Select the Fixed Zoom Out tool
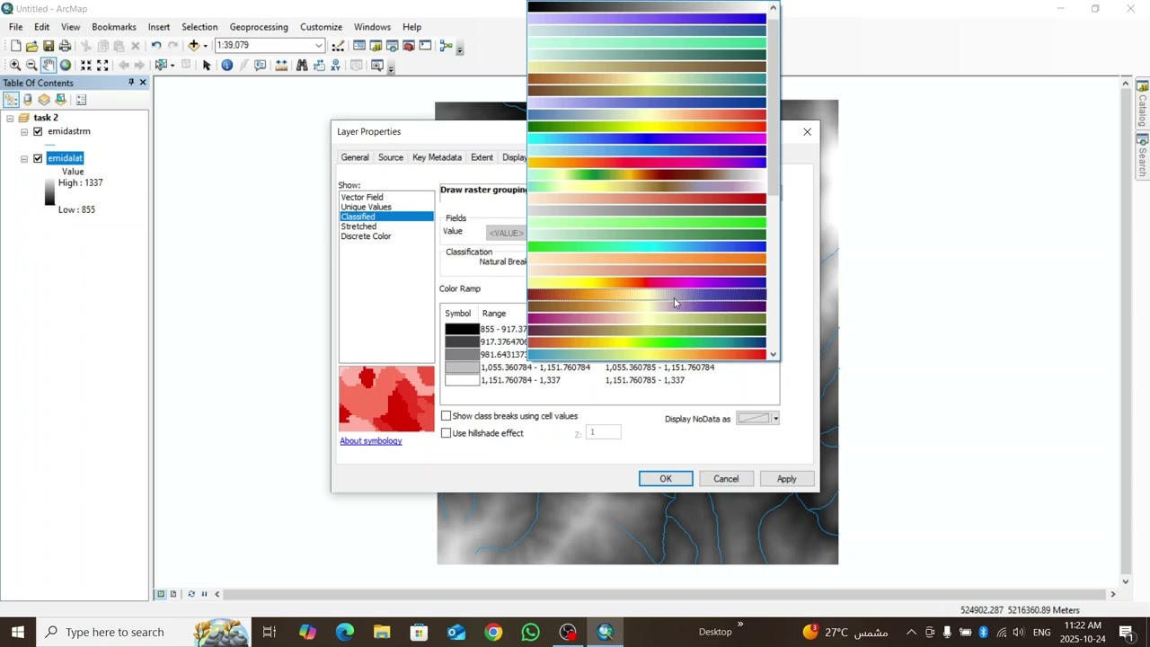This screenshot has width=1150, height=647. pos(102,66)
